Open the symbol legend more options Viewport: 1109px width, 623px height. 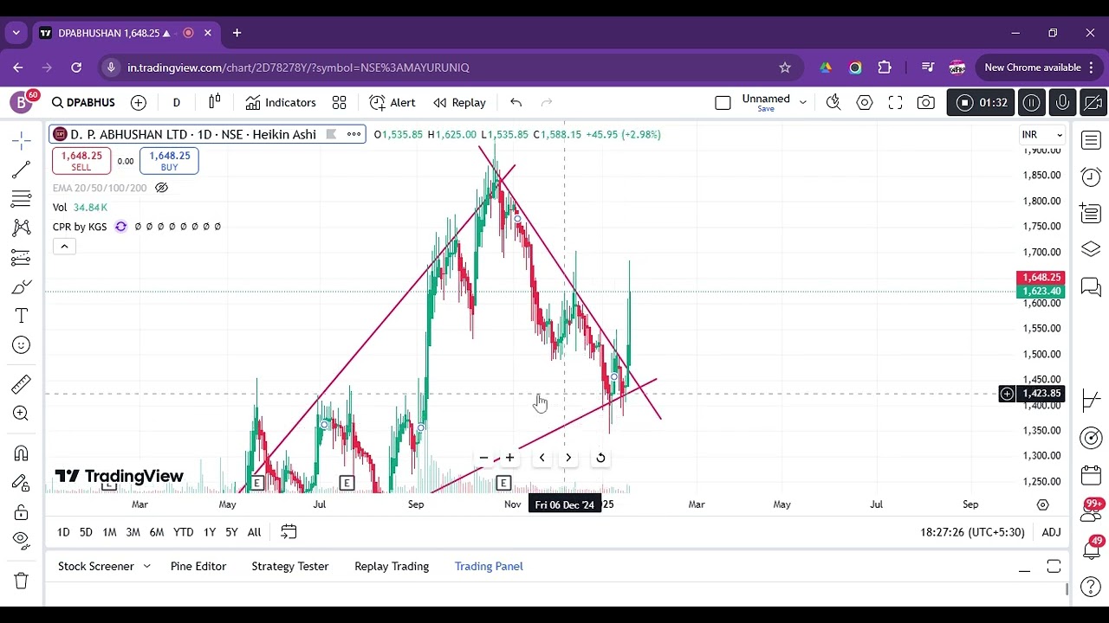[353, 134]
